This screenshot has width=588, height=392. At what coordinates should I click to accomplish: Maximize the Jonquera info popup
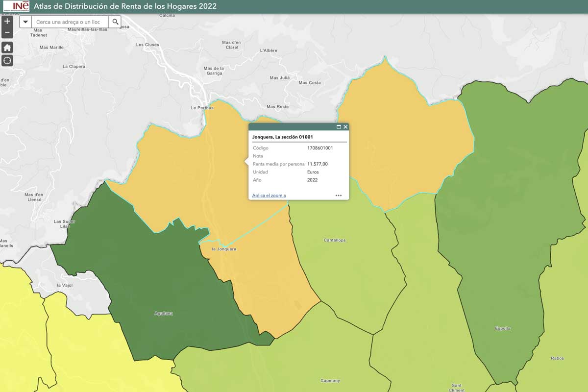339,127
